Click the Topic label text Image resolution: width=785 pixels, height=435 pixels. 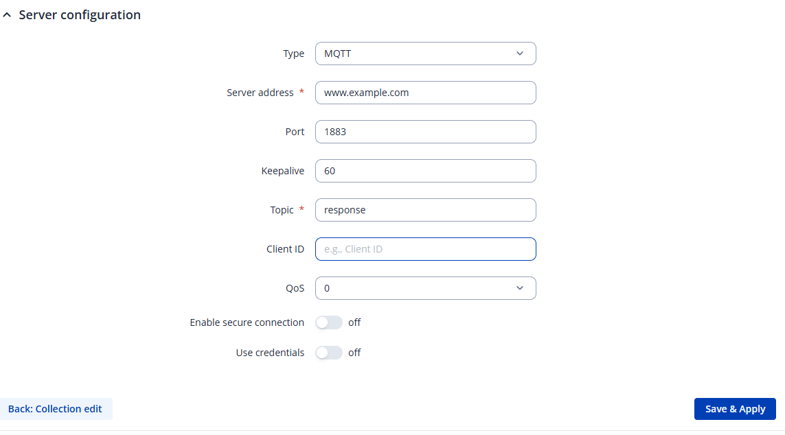[282, 210]
